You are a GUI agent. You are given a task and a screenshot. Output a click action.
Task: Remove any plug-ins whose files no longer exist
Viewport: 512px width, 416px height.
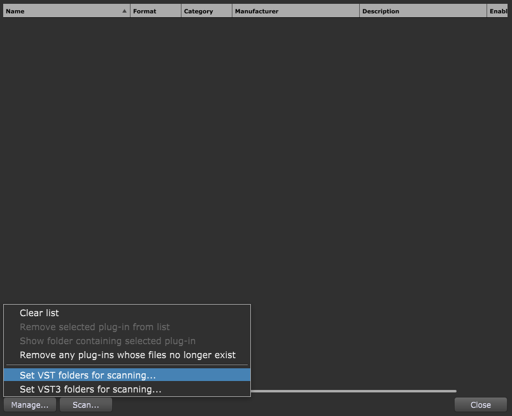127,355
